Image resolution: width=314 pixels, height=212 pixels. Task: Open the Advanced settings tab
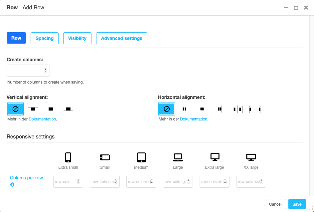[x=122, y=38]
